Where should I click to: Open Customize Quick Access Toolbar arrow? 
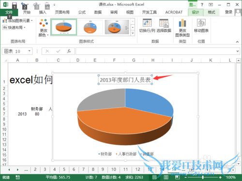pos(54,5)
